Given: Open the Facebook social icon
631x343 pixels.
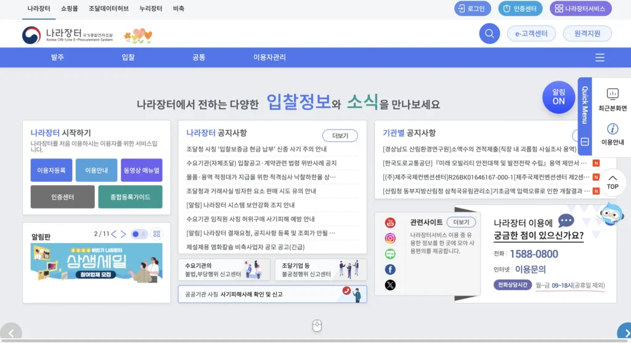Looking at the screenshot, I should tap(390, 269).
